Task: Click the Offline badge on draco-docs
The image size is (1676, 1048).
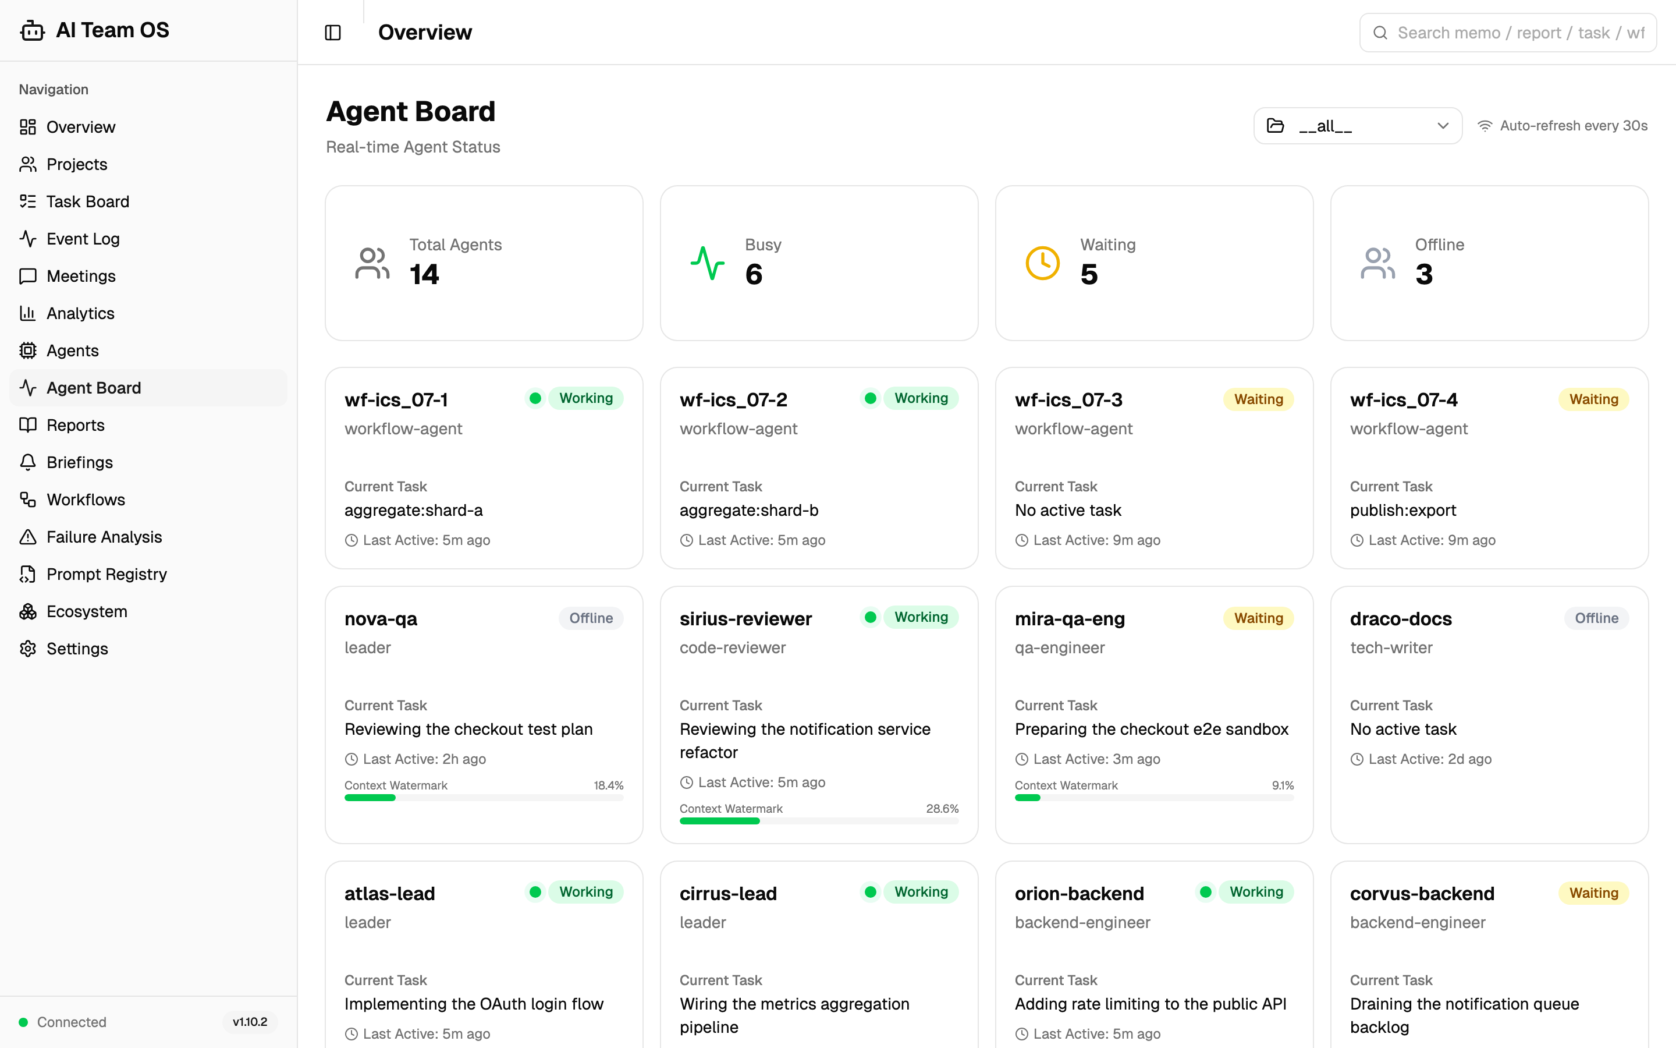Action: (x=1596, y=618)
